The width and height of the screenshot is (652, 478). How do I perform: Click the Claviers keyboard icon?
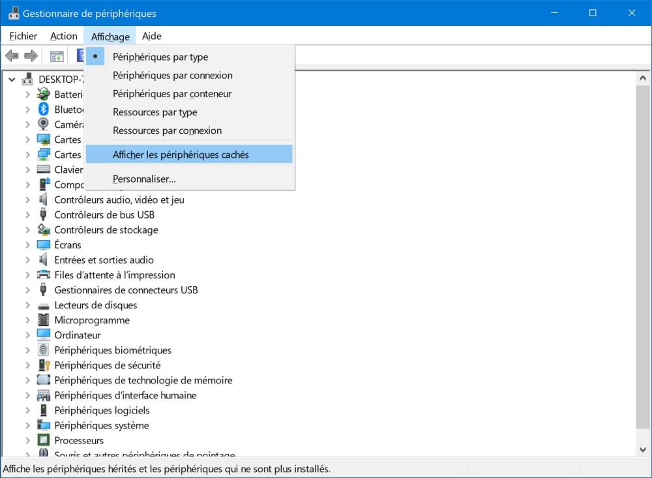(43, 170)
